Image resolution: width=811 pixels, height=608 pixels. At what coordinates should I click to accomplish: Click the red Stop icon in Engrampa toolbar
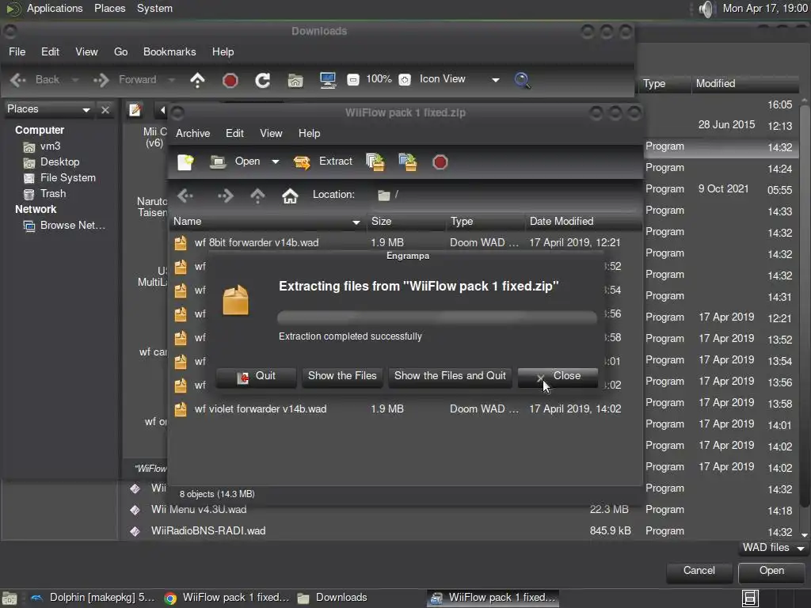[440, 162]
